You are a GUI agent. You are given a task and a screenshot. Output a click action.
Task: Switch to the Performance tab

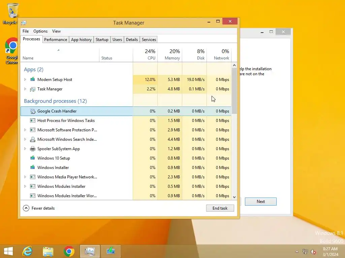click(56, 40)
